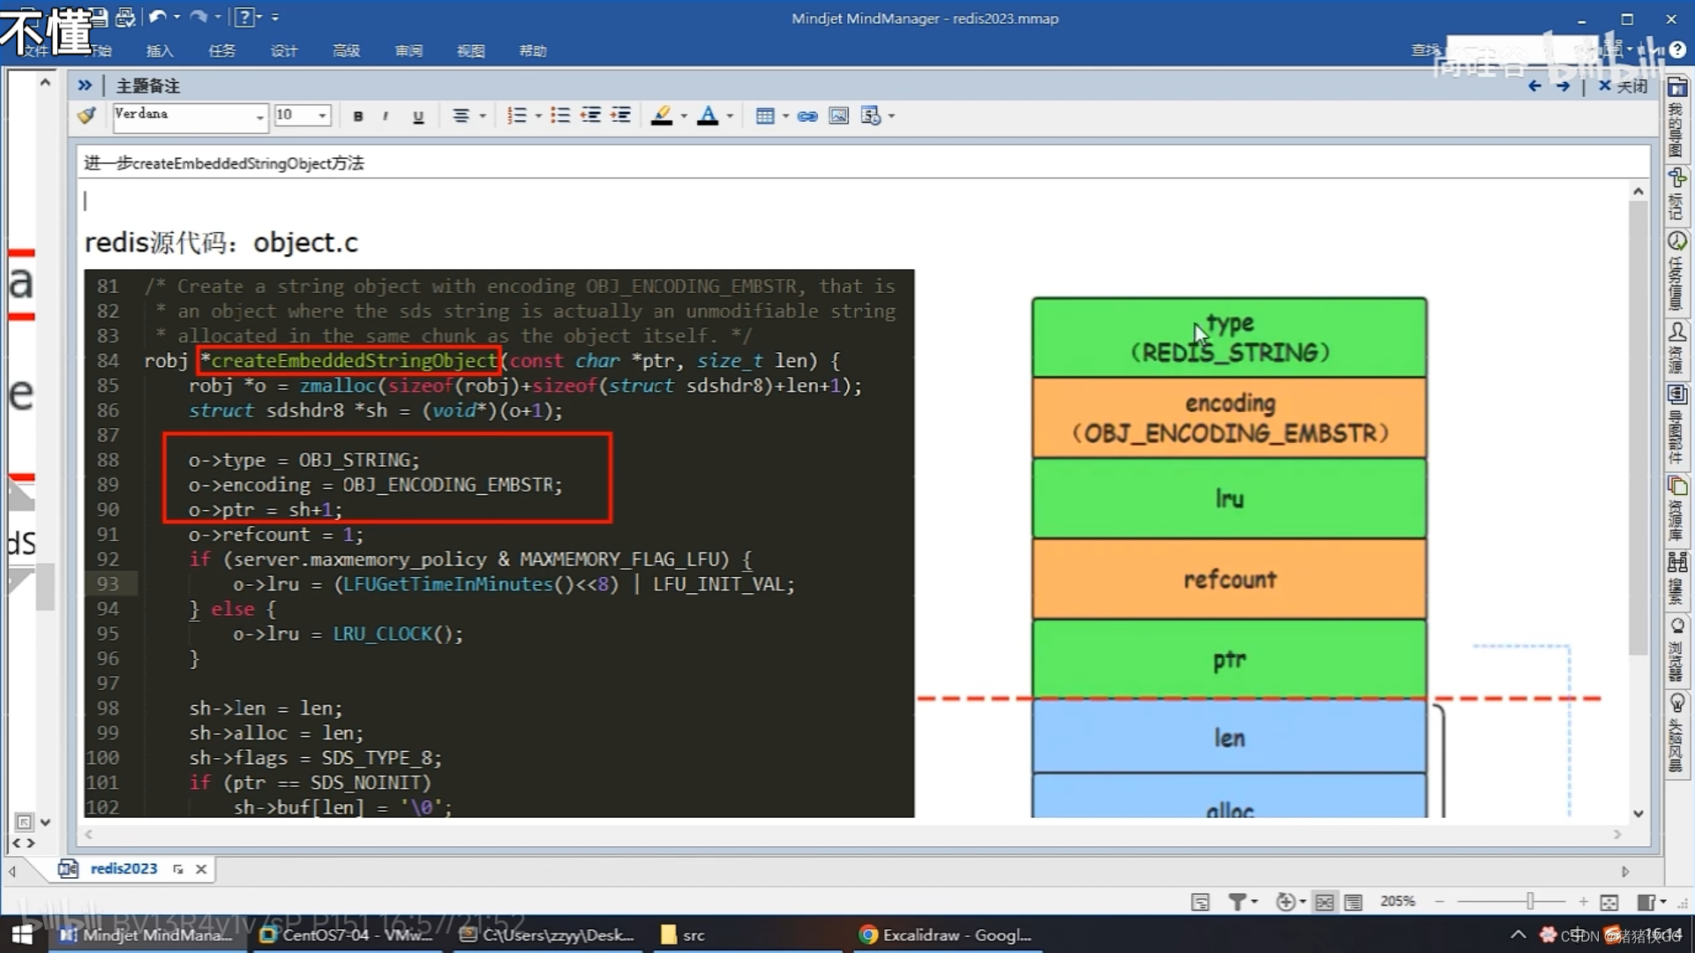This screenshot has width=1695, height=953.
Task: Open the 插入 menu
Action: pos(160,51)
